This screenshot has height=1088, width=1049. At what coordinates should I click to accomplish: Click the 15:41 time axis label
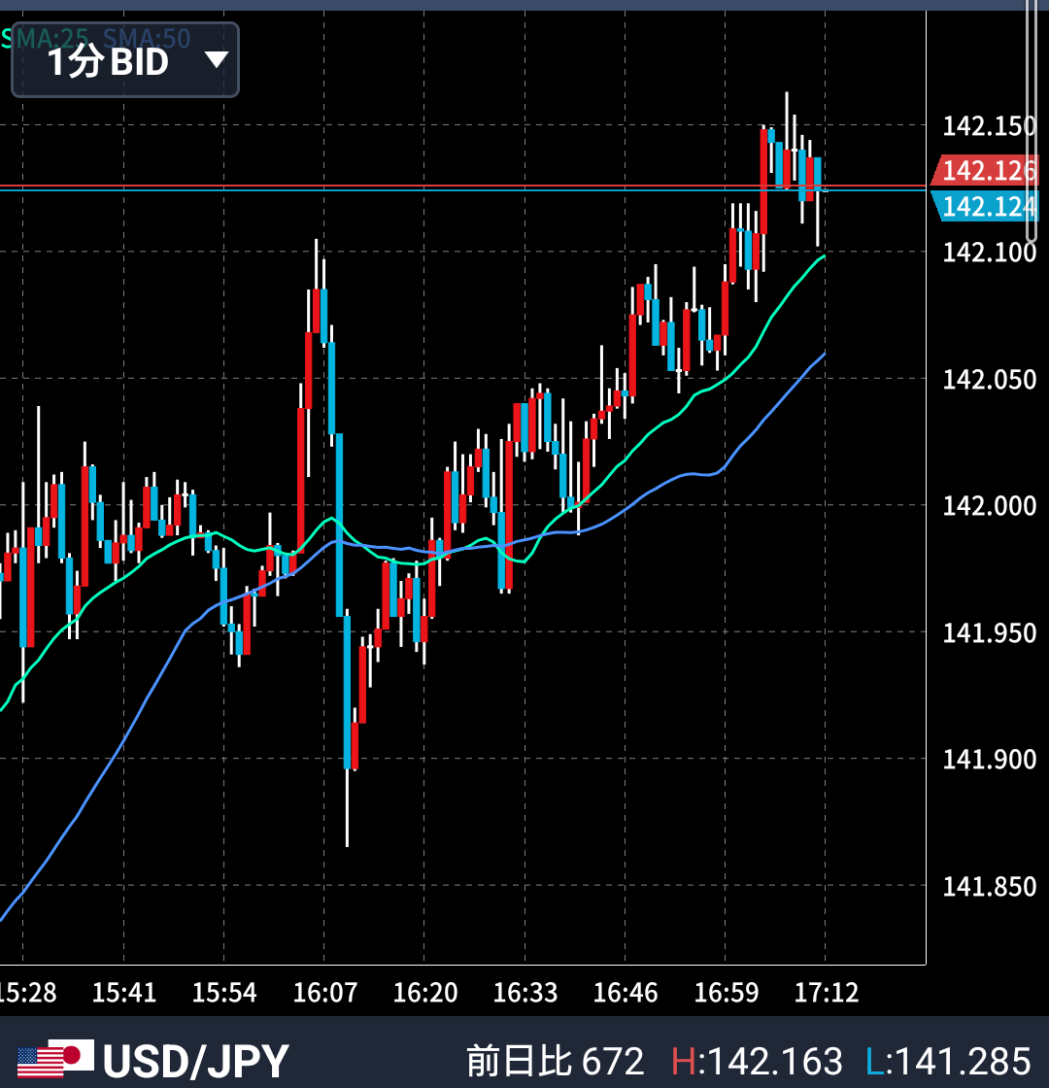(124, 992)
